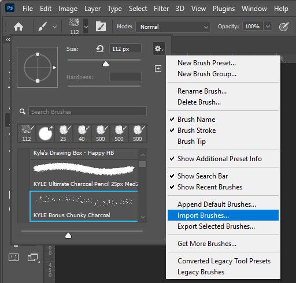This screenshot has width=296, height=283.
Task: Choose Append Default Brushes
Action: pyautogui.click(x=223, y=204)
